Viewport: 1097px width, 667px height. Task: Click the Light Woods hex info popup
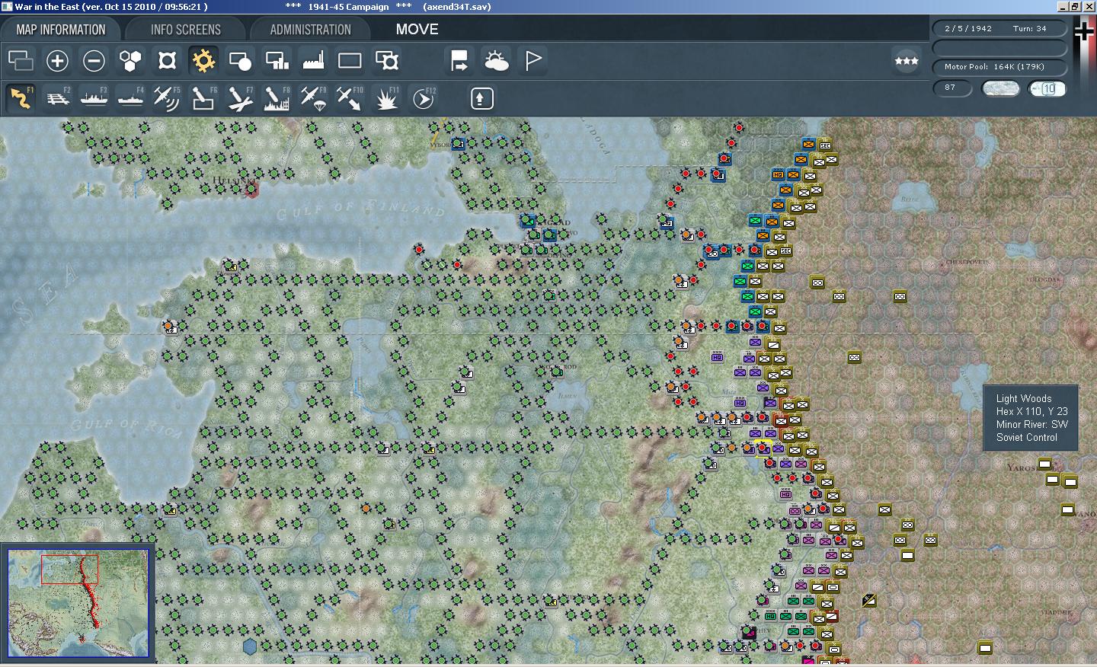[1030, 418]
